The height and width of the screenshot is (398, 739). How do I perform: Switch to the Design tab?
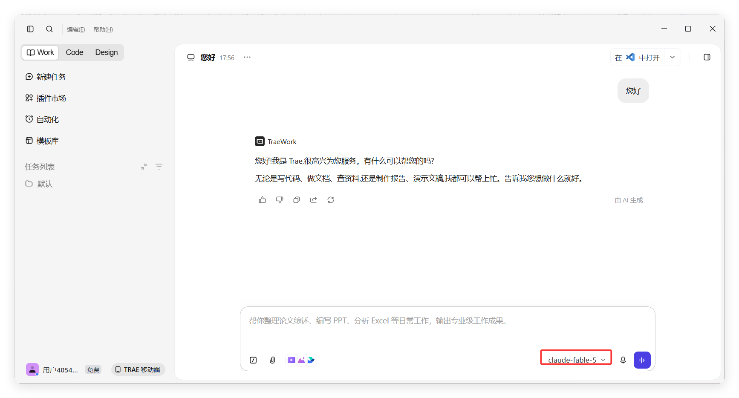tap(107, 52)
